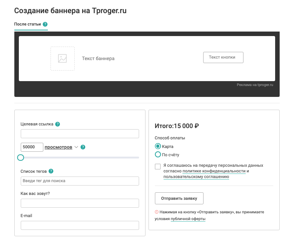Show help icon beside просмотров dropdown
Viewport: 297px width, 243px height.
click(83, 147)
